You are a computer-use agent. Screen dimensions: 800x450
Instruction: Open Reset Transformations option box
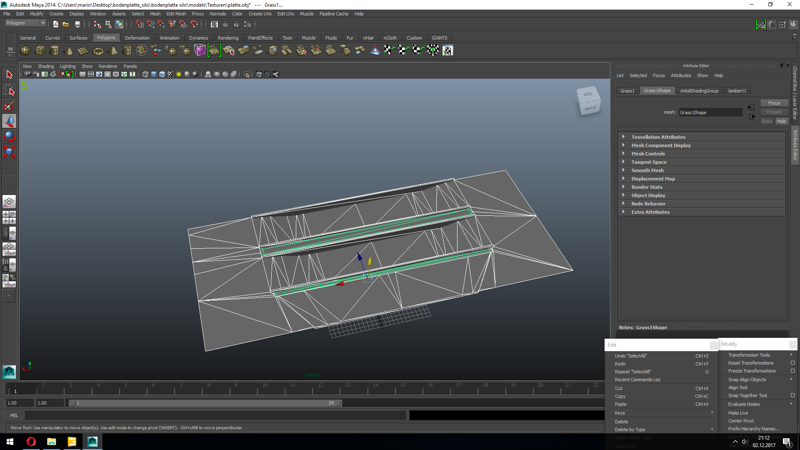pos(792,363)
